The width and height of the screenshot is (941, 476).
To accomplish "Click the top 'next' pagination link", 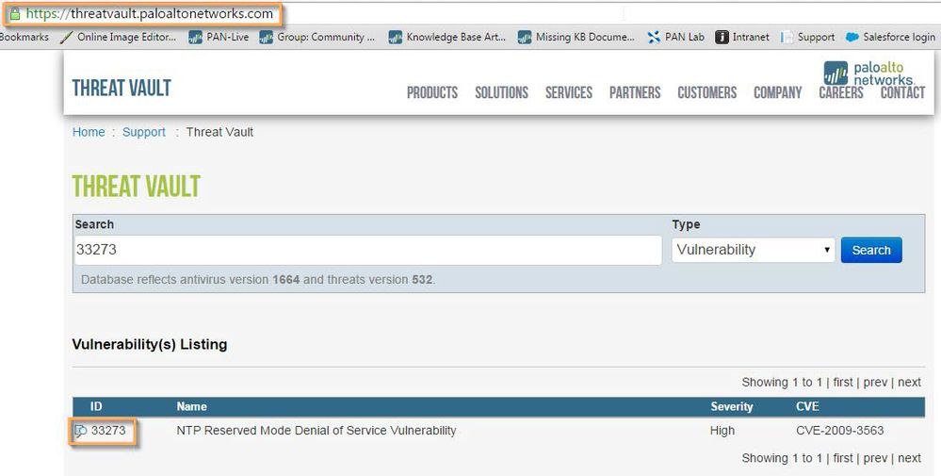I will 909,383.
